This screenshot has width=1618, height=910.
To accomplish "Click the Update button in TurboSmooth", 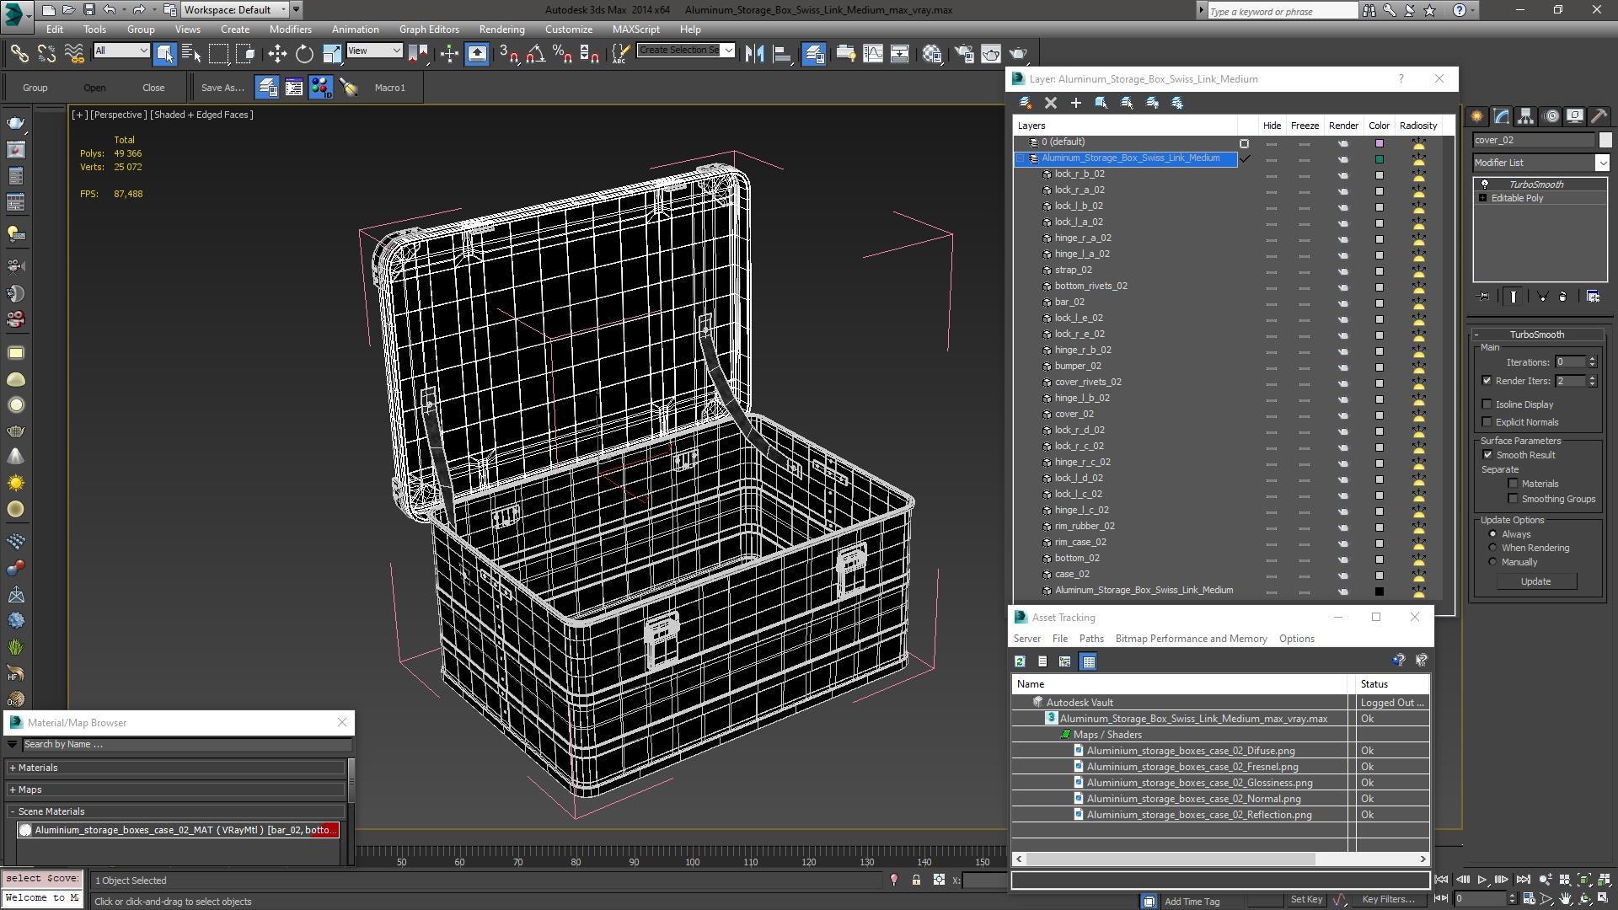I will pos(1535,581).
